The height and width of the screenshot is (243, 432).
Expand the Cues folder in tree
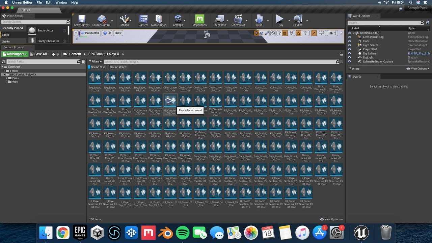7,78
